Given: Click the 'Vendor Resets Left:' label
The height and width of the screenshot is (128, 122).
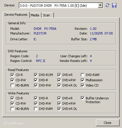Looking at the screenshot, I should (73, 61).
